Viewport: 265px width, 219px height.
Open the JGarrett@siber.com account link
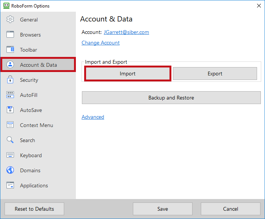[126, 32]
